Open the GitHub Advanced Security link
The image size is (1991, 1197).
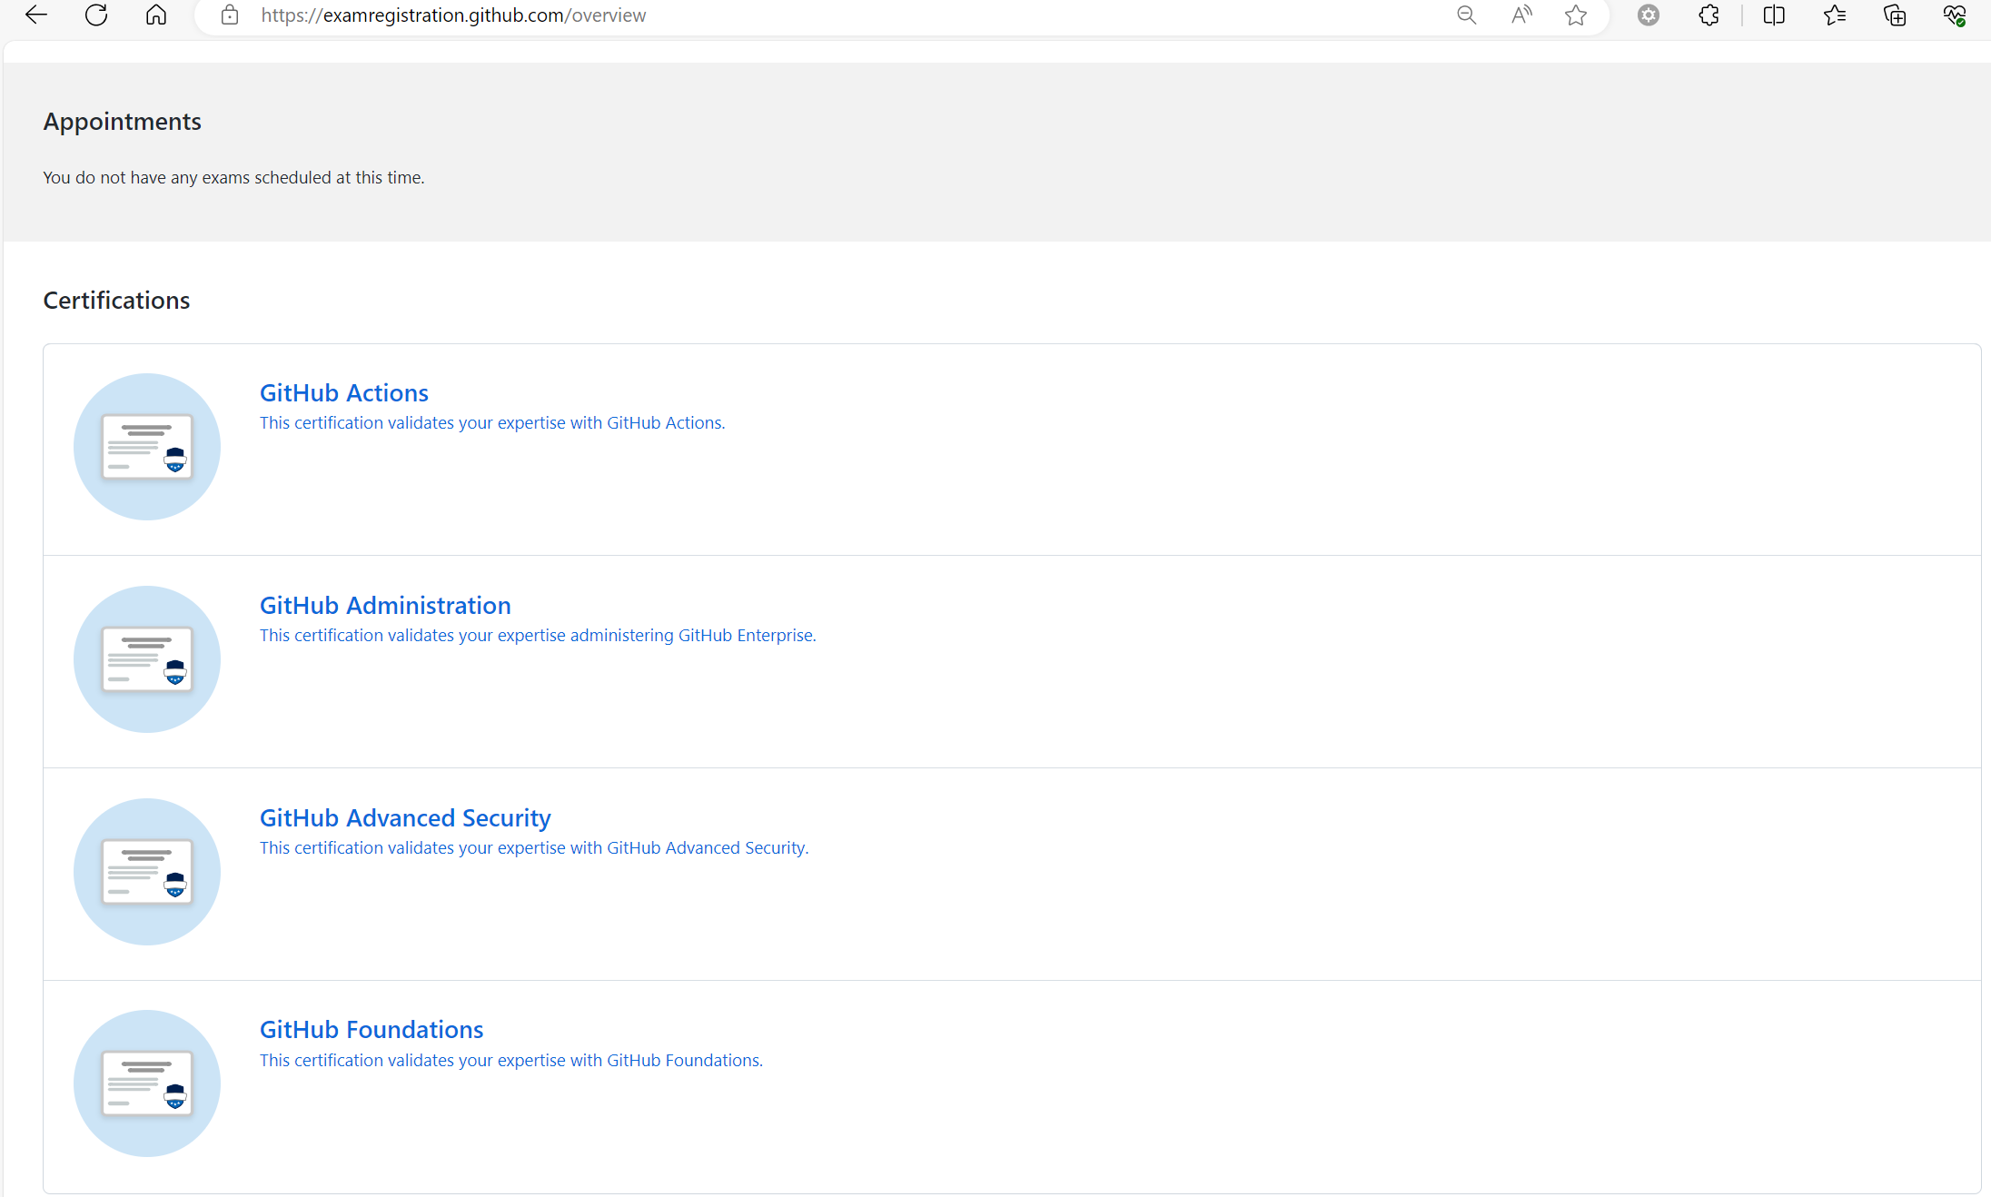pos(405,817)
